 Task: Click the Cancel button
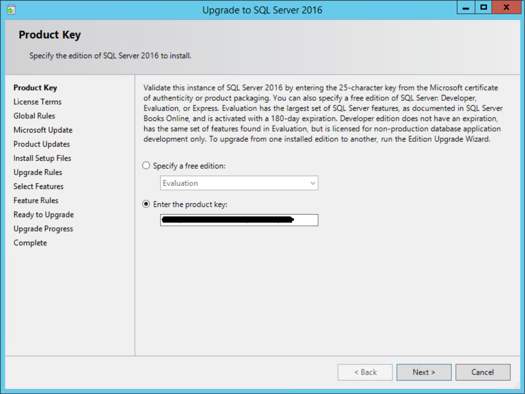(x=483, y=372)
